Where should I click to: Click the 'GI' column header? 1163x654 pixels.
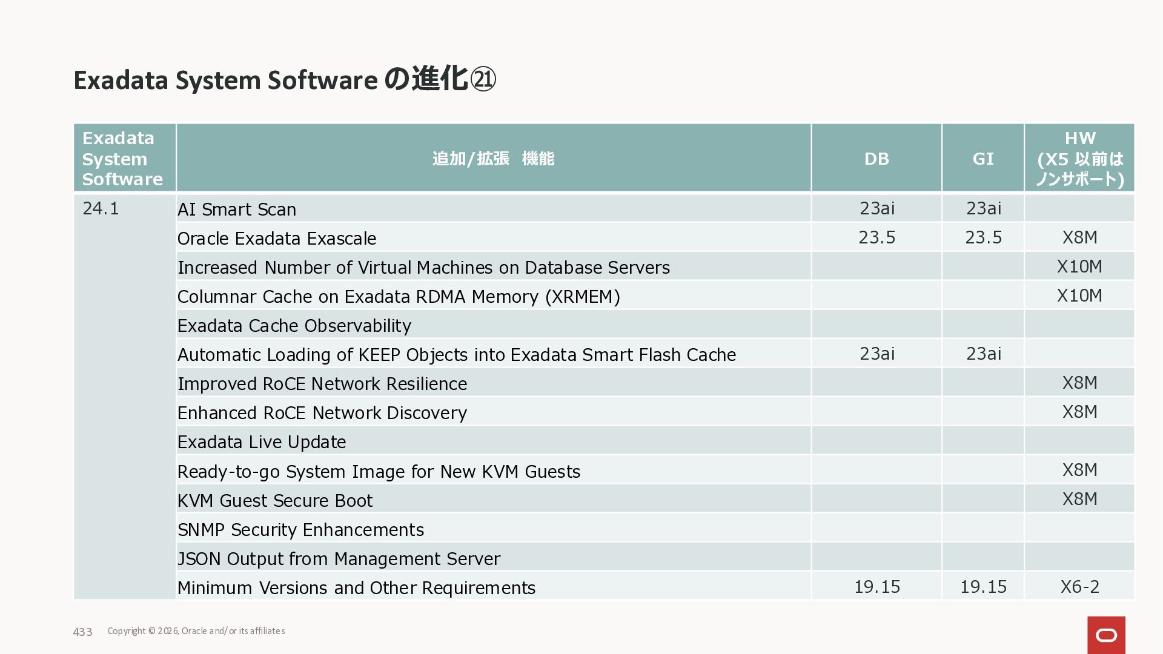pyautogui.click(x=983, y=159)
